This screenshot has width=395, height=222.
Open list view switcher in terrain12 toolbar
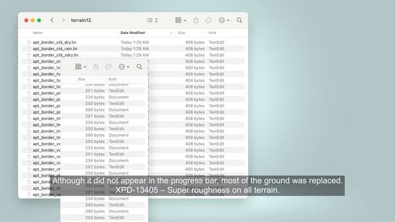[x=152, y=20]
